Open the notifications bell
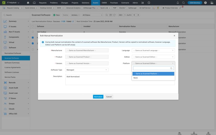 coord(178,3)
